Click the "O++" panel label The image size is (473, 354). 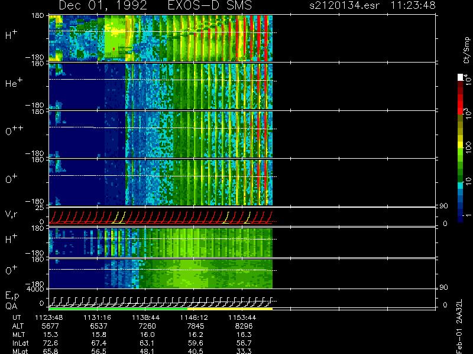[x=14, y=130]
